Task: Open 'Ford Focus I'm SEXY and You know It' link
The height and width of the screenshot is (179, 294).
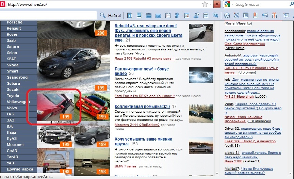Action: [144, 96]
